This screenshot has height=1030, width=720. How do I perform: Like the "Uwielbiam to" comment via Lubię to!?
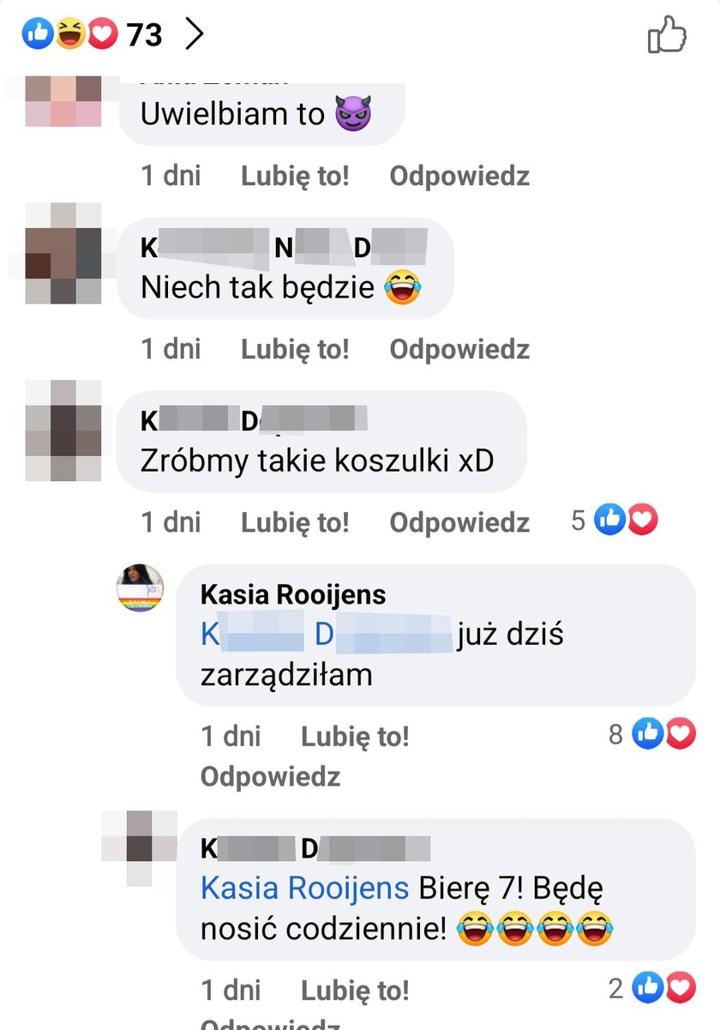click(x=295, y=176)
